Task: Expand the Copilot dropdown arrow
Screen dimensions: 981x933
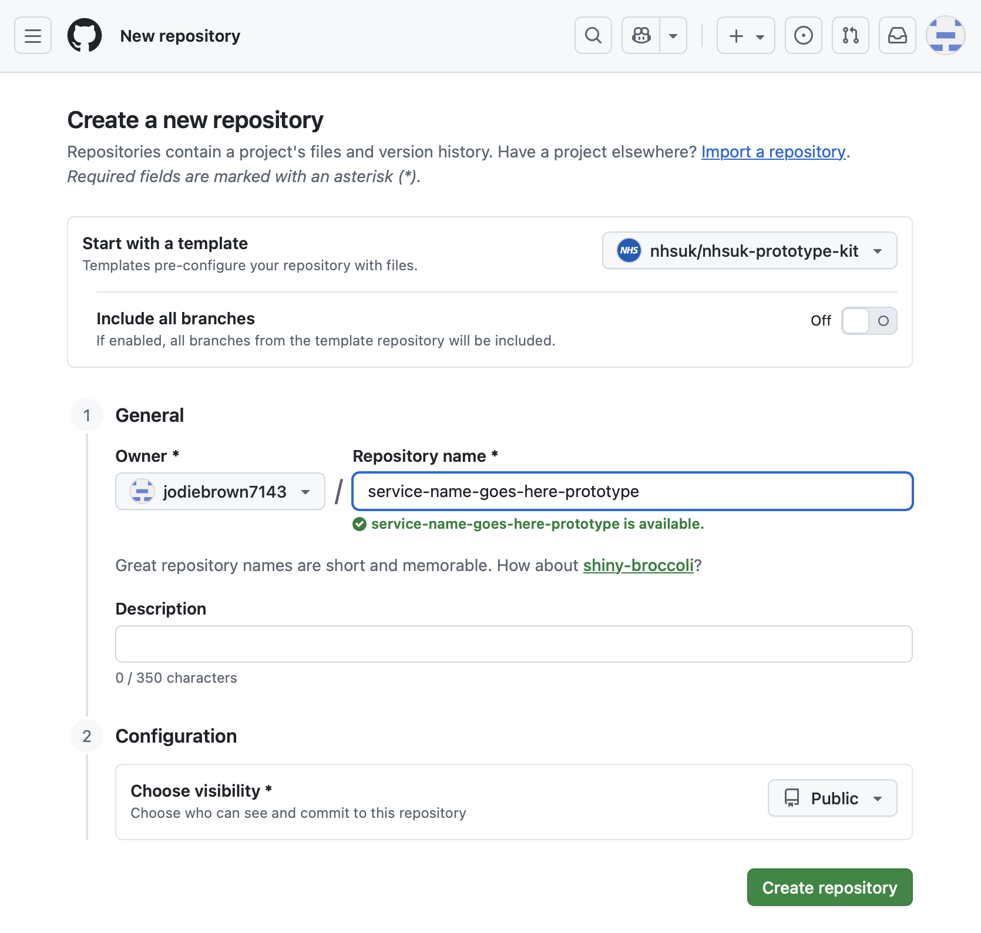Action: pos(673,36)
